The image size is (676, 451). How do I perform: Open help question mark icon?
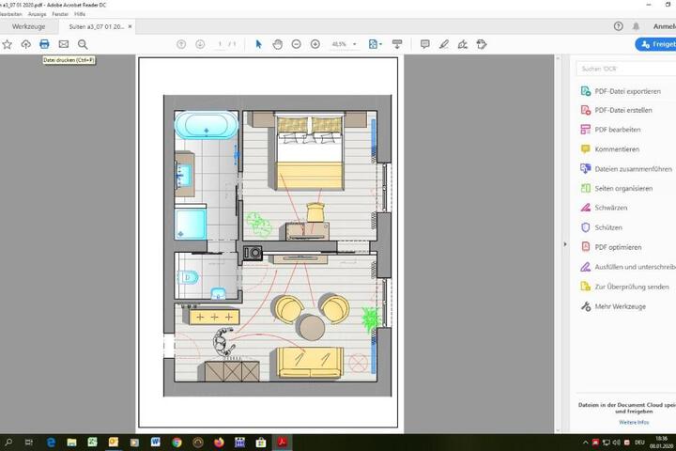coord(618,26)
